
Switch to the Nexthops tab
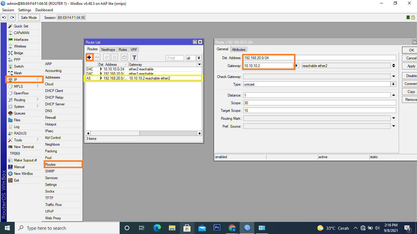tap(108, 49)
